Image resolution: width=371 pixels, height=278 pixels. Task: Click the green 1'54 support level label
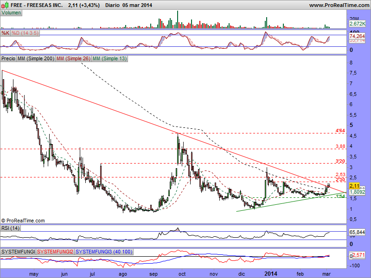point(340,196)
